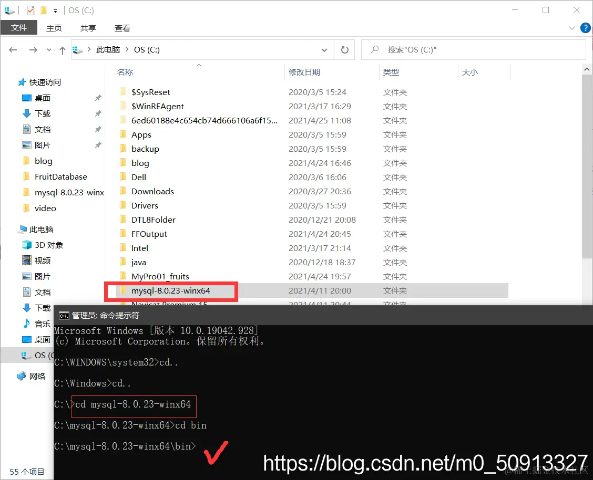
Task: Open 3D 对象 under This PC
Action: pyautogui.click(x=49, y=245)
